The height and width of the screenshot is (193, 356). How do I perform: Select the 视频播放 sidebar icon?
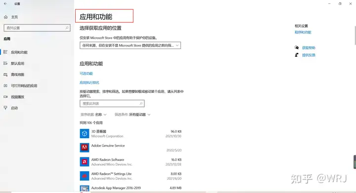(5, 97)
